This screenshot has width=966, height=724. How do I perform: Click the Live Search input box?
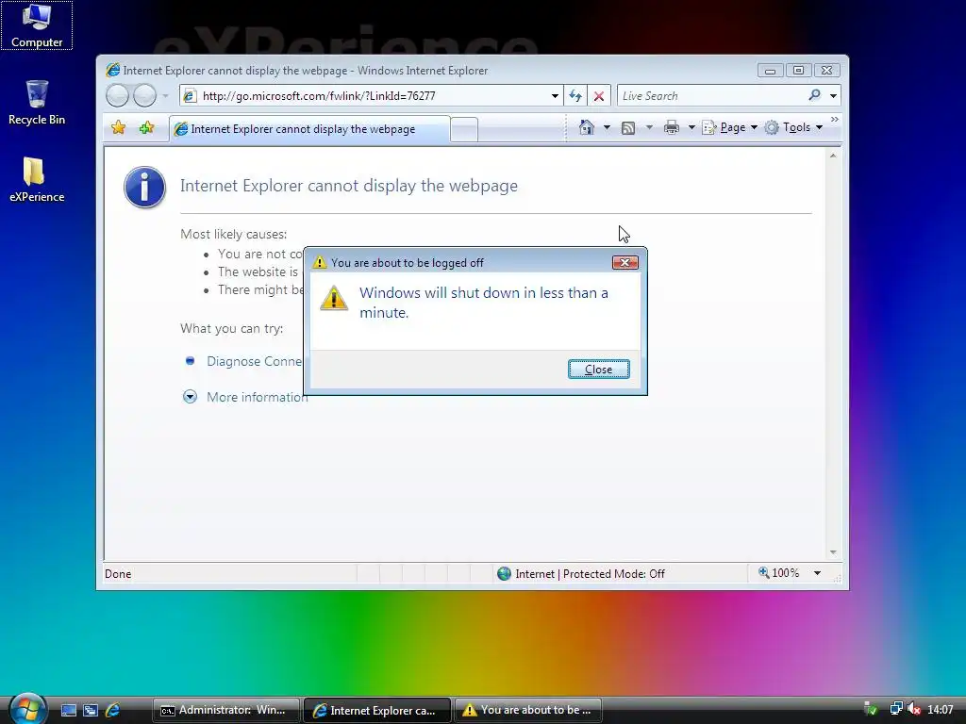[x=711, y=96]
